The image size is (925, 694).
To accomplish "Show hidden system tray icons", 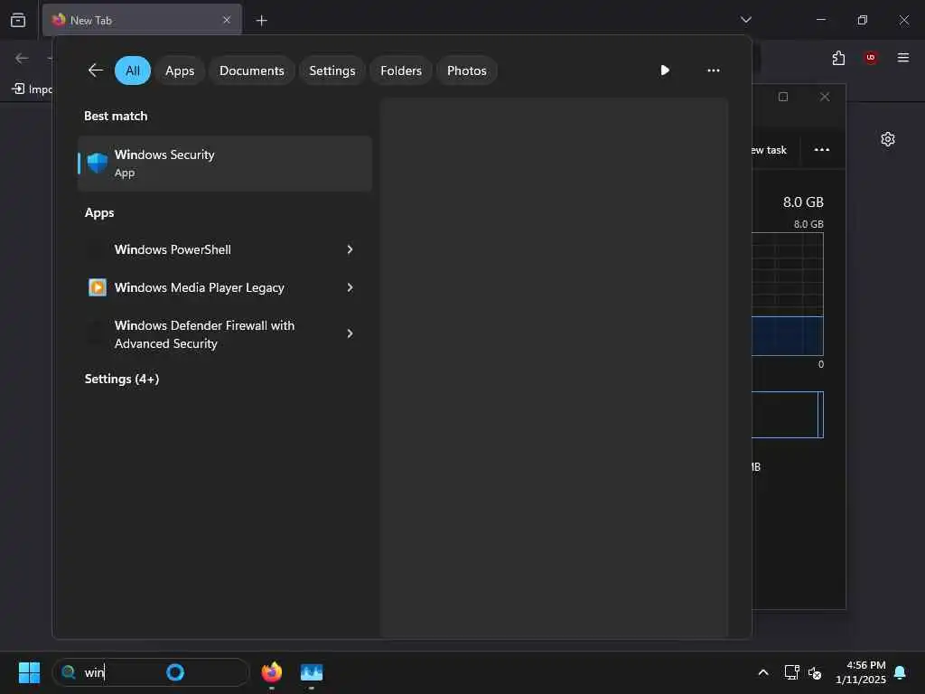I will coord(762,672).
